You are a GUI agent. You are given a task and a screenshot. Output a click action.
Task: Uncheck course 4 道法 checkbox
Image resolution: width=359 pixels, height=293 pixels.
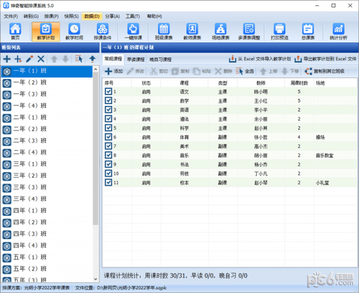click(108, 119)
